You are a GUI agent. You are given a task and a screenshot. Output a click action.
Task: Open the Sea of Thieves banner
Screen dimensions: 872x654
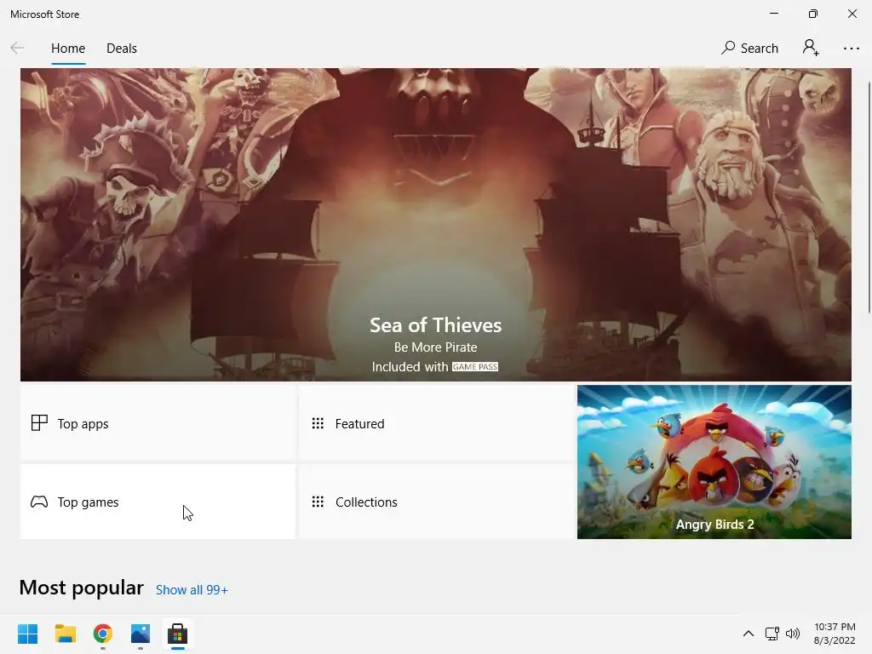click(435, 225)
